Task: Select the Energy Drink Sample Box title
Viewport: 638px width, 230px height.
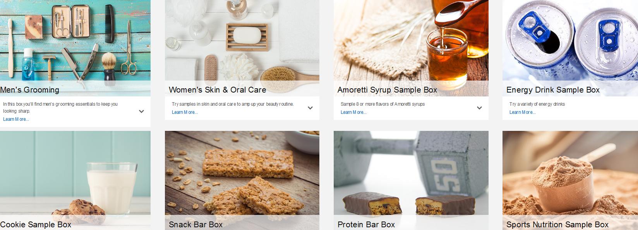Action: pos(553,90)
